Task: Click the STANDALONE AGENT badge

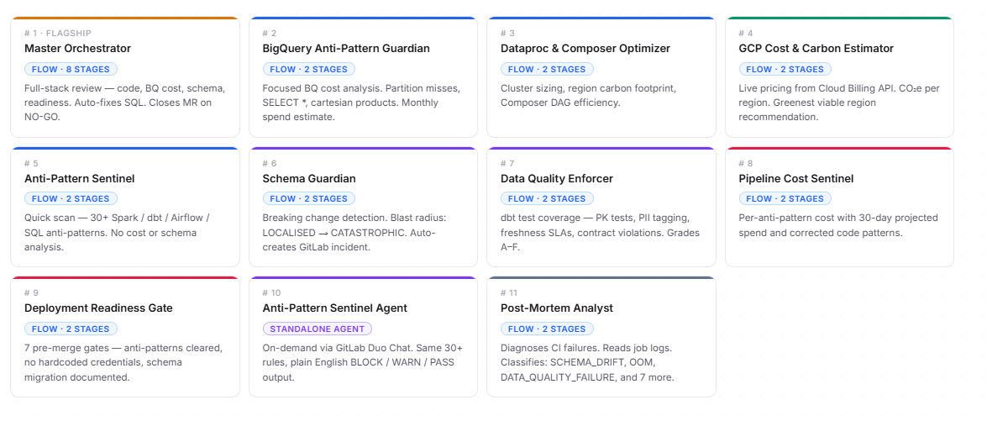Action: (317, 329)
